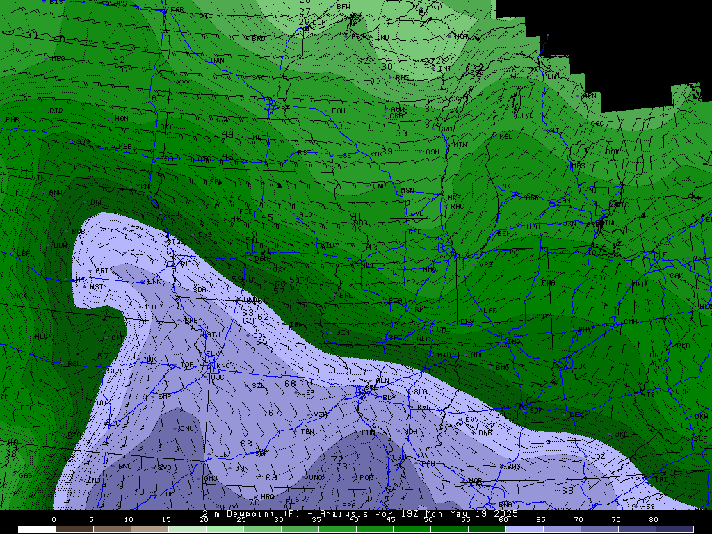Click the UIN station label

[x=343, y=333]
